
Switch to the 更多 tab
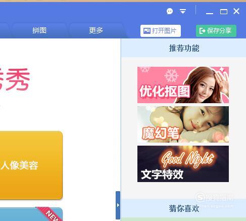pyautogui.click(x=96, y=30)
